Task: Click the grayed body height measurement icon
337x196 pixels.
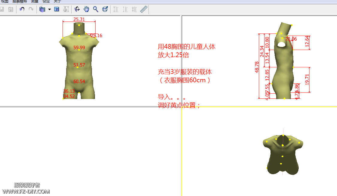Action: coord(66,9)
